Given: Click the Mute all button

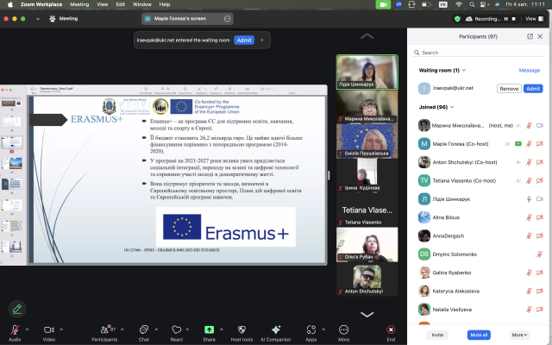Looking at the screenshot, I should tap(479, 335).
